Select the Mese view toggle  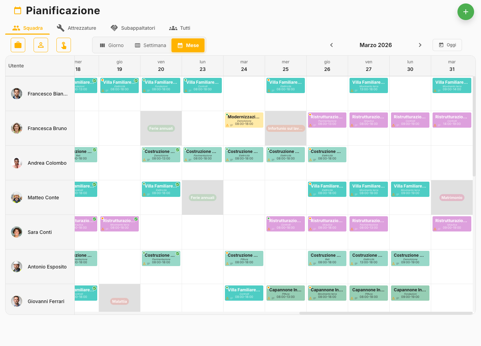(188, 45)
